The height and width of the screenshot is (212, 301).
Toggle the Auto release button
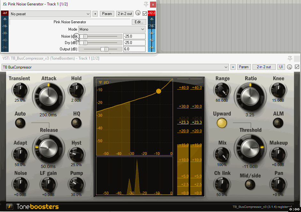click(20, 123)
